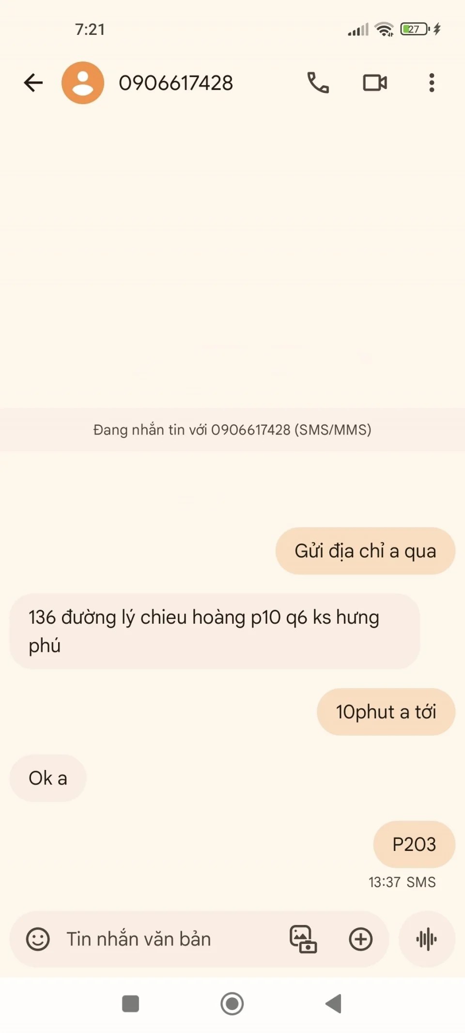Open the contact avatar for 0906617428
Screen dimensions: 465x1033
click(x=83, y=83)
